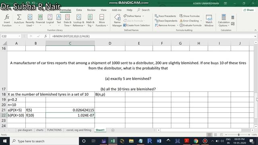The height and width of the screenshot is (145, 258).
Task: Open Date & Time functions menu
Action: coord(67,21)
